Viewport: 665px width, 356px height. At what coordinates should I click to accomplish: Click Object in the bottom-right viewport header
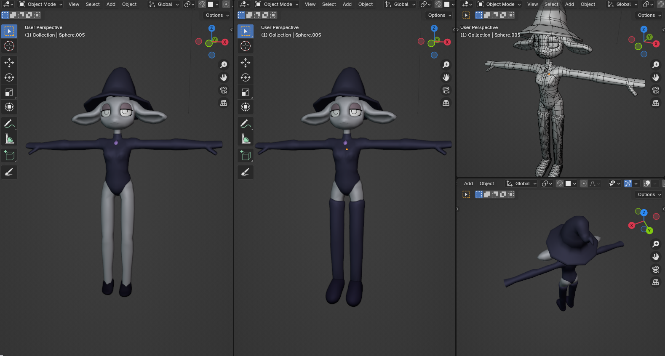[486, 183]
